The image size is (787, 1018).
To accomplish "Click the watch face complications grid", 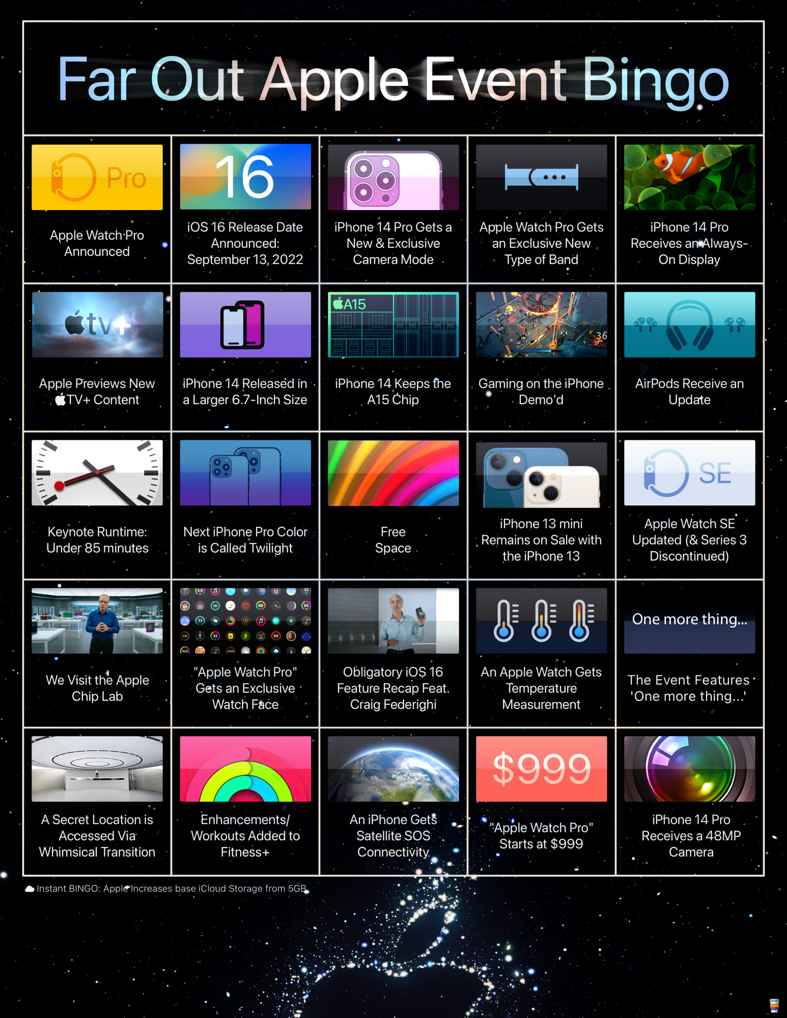I will coord(245,621).
